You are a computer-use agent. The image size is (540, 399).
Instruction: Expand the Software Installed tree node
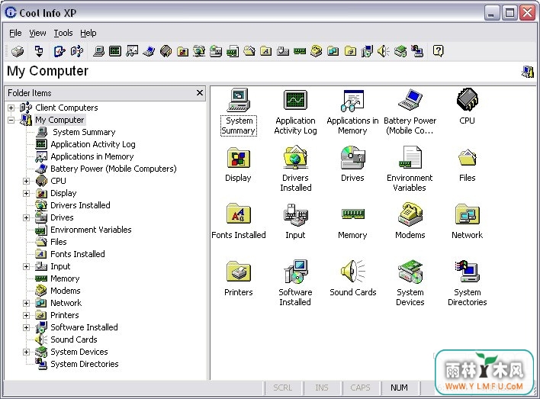point(26,328)
